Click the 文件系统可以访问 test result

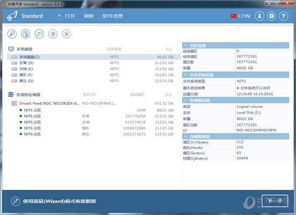[255, 88]
